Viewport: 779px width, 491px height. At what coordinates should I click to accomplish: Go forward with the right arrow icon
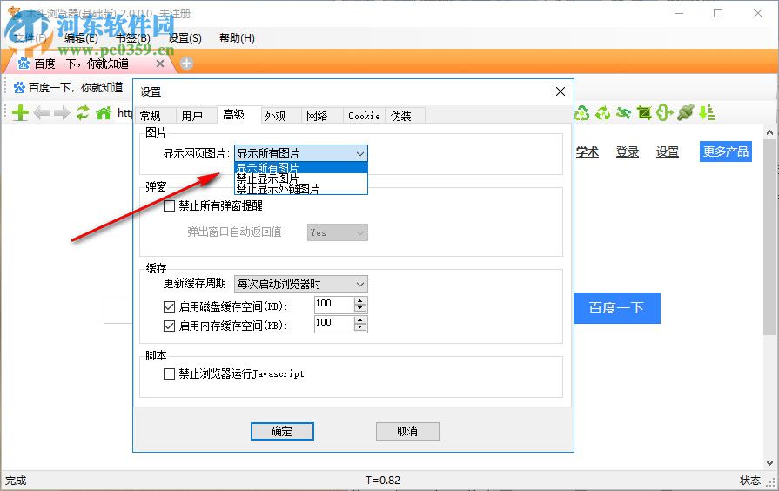pos(62,113)
